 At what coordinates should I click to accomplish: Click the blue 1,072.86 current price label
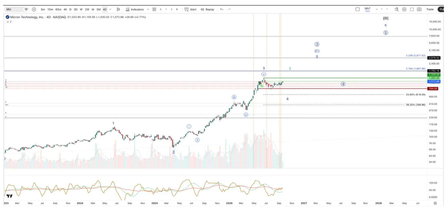(x=434, y=82)
